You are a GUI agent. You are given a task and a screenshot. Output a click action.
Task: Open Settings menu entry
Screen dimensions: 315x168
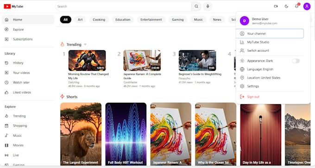pos(270,86)
